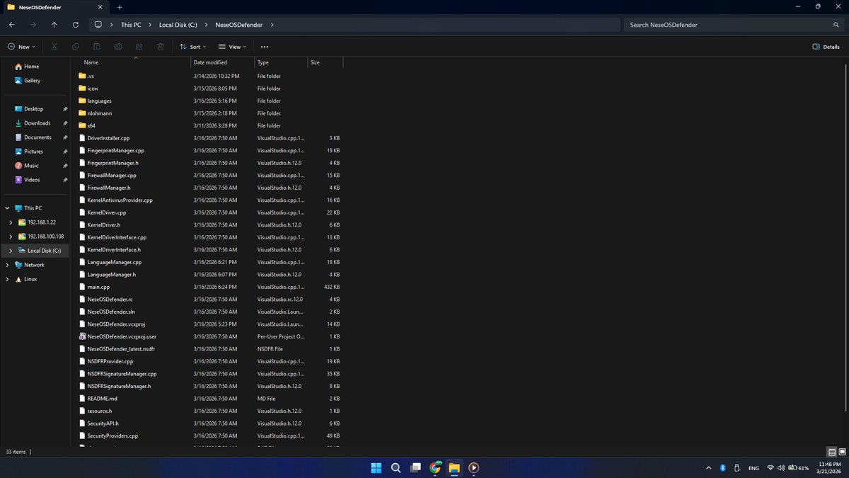Open the See more (three dots) menu
This screenshot has height=478, width=849.
click(265, 47)
